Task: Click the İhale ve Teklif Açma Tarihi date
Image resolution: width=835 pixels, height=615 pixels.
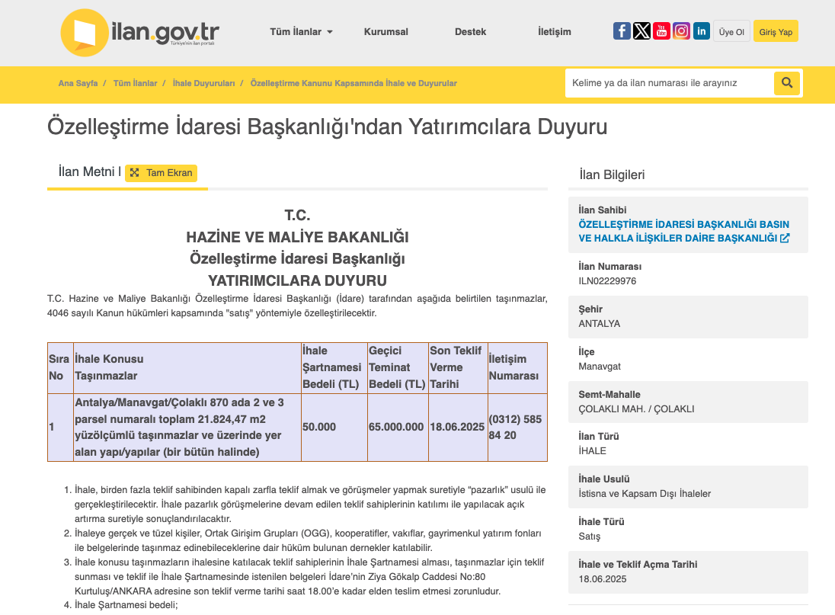Action: click(603, 578)
